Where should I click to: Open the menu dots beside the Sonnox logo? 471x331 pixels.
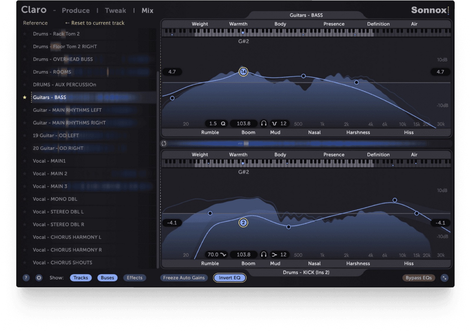[448, 10]
